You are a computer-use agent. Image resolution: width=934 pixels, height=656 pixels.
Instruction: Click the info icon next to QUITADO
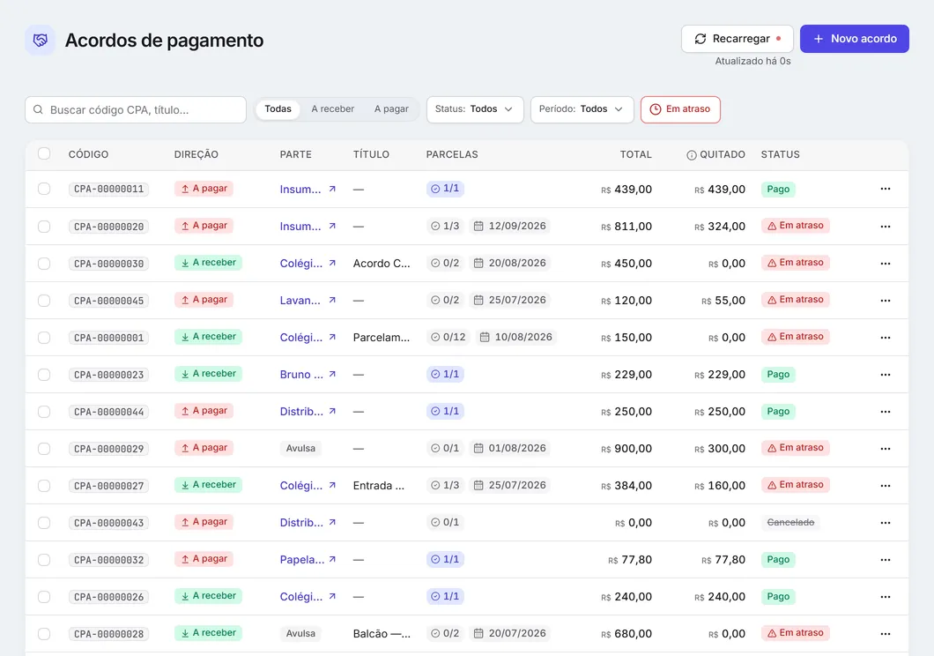[x=691, y=155]
